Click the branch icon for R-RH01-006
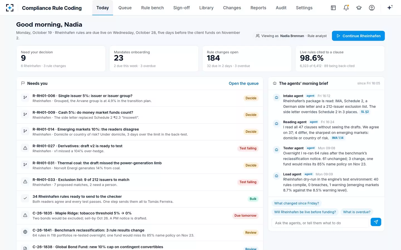Image resolution: width=401 pixels, height=250 pixels. (25, 97)
